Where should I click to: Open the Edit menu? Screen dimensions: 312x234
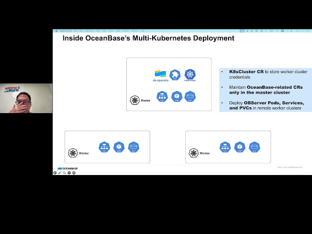pos(81,31)
